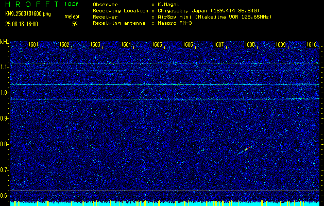Click the meteor count value 59
The image size is (324, 206).
(75, 24)
